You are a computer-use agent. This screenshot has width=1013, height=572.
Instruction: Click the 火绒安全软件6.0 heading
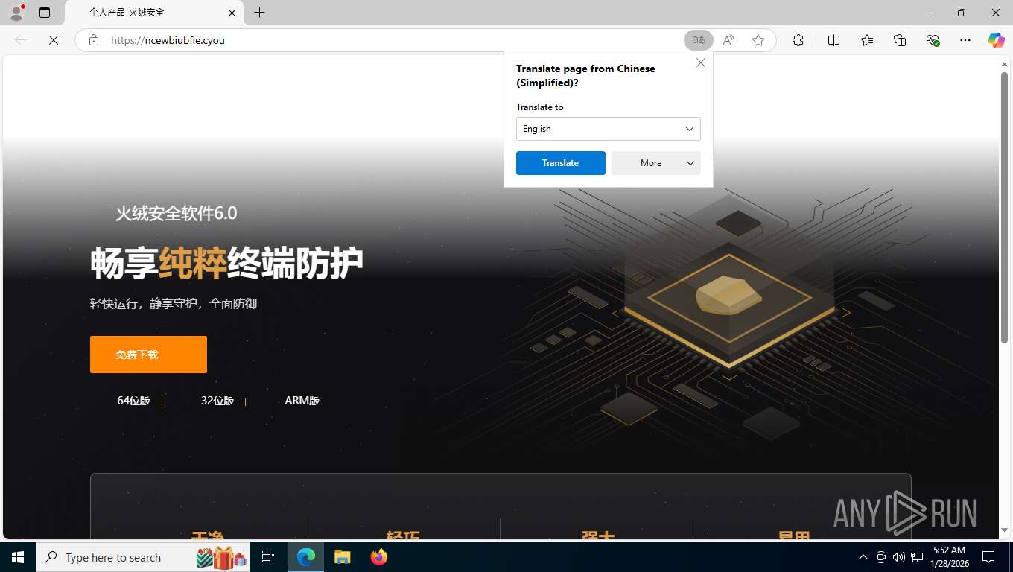176,214
